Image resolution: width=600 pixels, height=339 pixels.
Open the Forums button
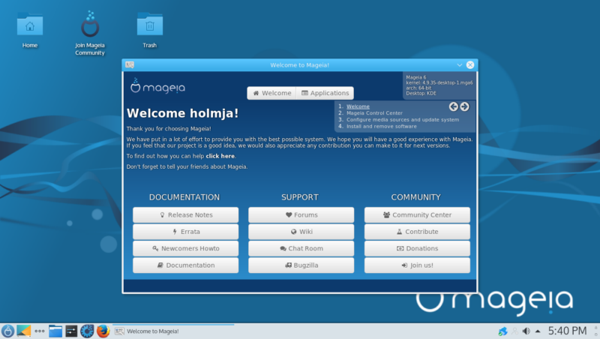301,215
